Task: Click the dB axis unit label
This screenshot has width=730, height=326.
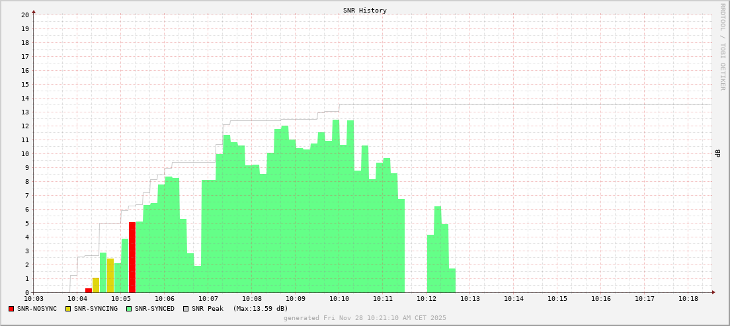Action: coord(718,153)
